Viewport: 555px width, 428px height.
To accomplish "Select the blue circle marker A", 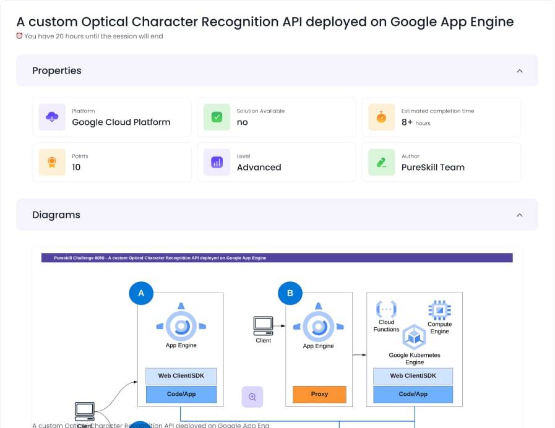I will click(x=141, y=293).
